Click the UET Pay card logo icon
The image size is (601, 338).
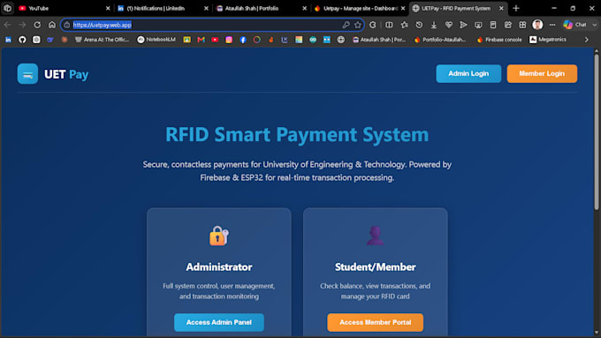click(27, 74)
